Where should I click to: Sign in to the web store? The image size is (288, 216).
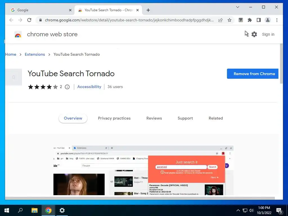coord(268,34)
